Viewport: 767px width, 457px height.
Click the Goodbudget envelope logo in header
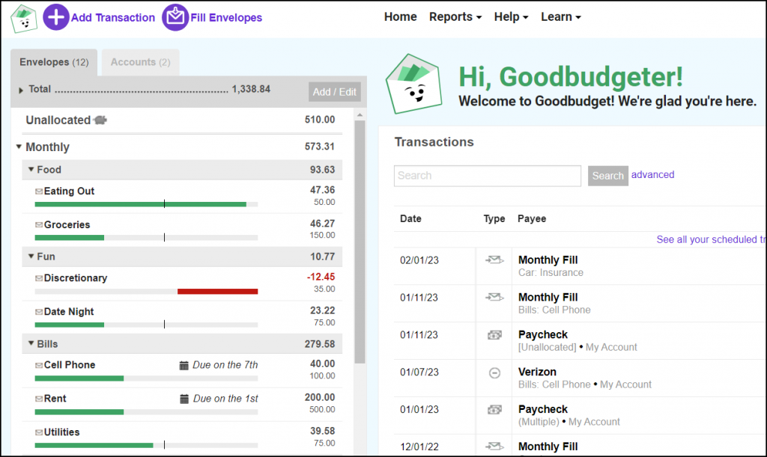tap(24, 18)
